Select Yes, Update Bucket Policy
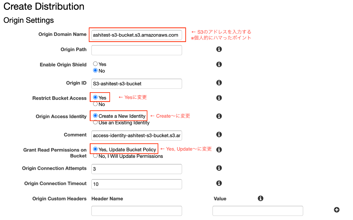The height and width of the screenshot is (220, 353). click(x=95, y=149)
